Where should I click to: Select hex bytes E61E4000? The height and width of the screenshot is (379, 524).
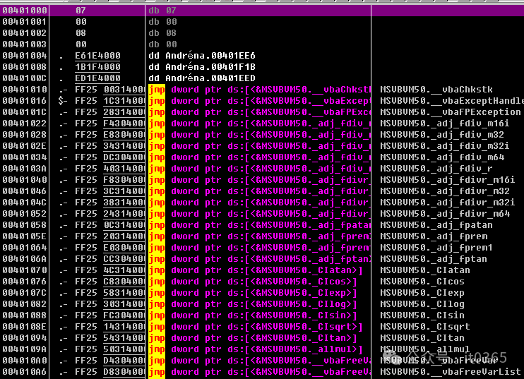pyautogui.click(x=97, y=56)
